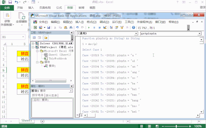The height and width of the screenshot is (128, 206).
Task: Open the VBA 编辑(E) menu
Action: [x=55, y=22]
